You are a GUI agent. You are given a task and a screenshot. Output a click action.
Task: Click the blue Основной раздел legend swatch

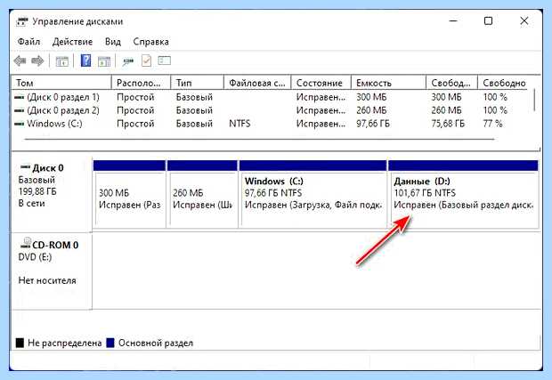(110, 343)
